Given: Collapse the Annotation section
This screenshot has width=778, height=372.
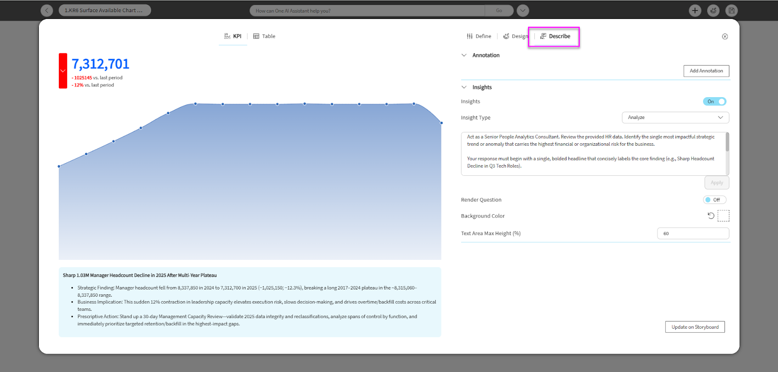Looking at the screenshot, I should tap(464, 55).
